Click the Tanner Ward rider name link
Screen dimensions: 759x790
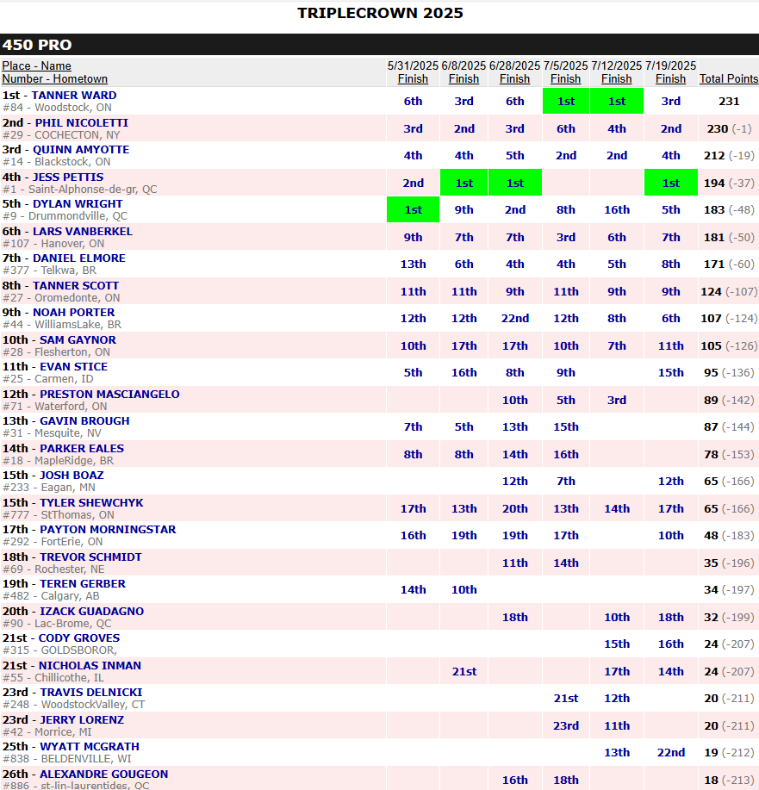tap(74, 96)
